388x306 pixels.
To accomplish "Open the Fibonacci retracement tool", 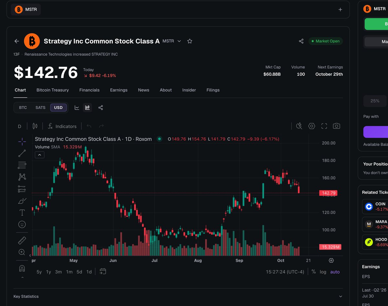I will tap(22, 165).
